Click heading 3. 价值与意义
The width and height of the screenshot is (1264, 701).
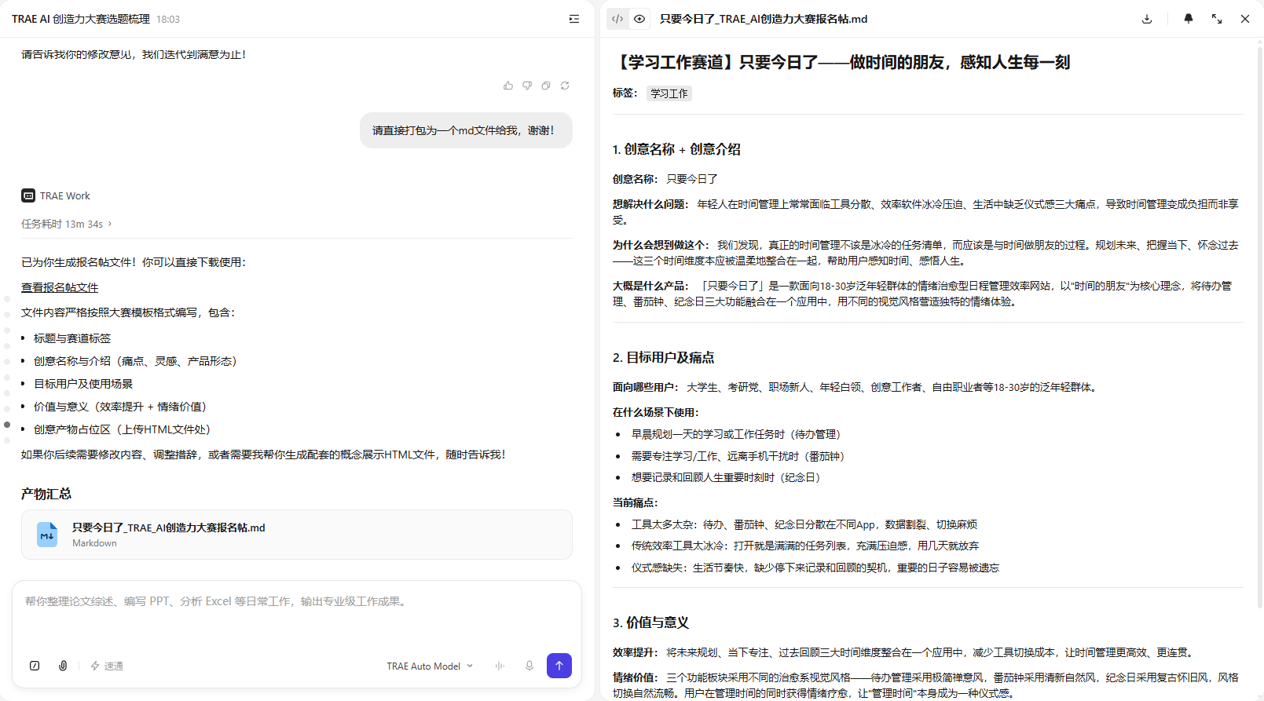coord(650,623)
